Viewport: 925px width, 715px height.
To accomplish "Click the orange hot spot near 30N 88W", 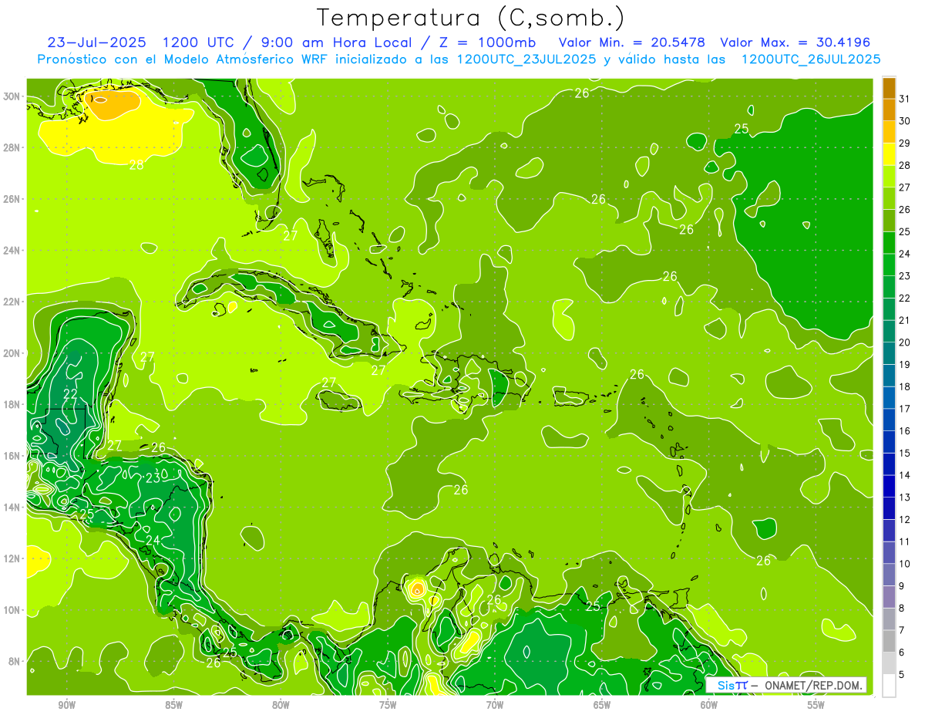I will coord(113,105).
